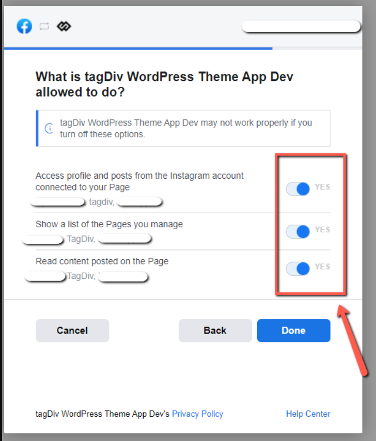Click the Cancel button
The image size is (376, 441).
[x=72, y=330]
